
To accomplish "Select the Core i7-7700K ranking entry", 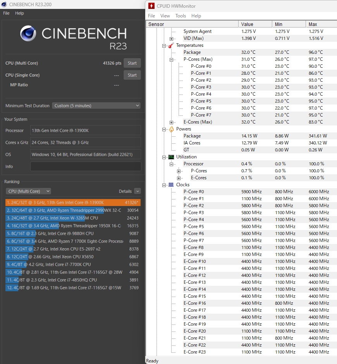I will click(x=73, y=264).
